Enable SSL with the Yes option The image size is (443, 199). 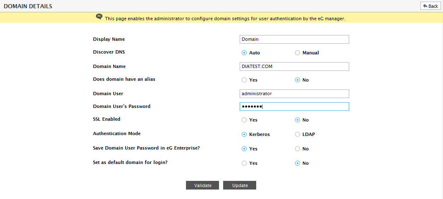click(244, 120)
